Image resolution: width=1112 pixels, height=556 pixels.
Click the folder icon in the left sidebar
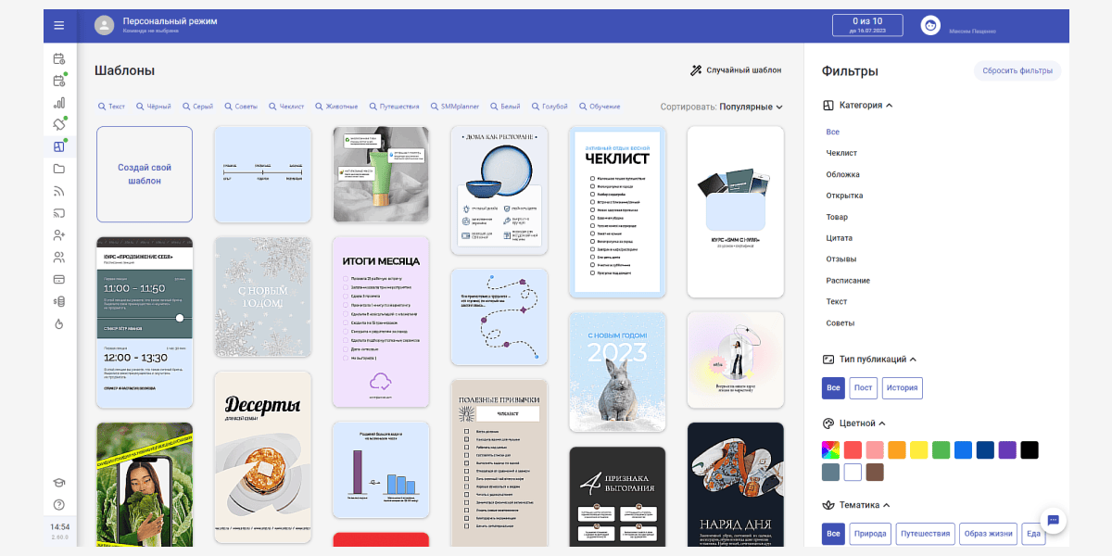coord(59,169)
